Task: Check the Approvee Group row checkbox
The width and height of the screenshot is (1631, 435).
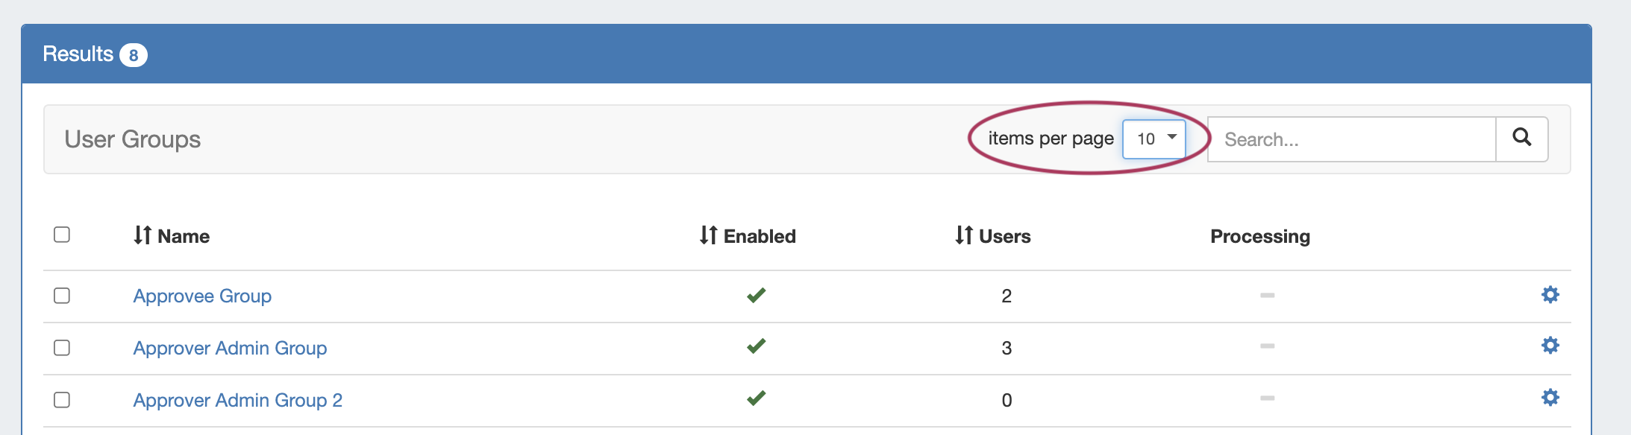Action: (62, 296)
